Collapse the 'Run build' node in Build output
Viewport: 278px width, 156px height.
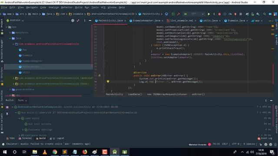16,113
